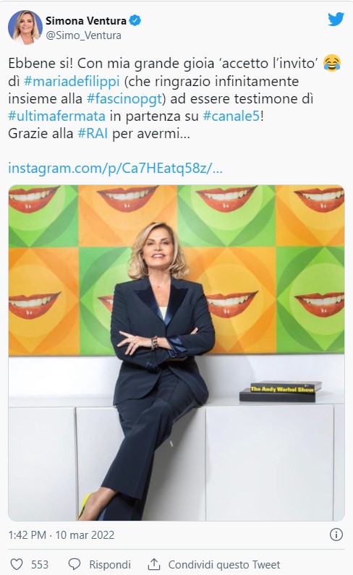Open the #canale5 hashtag
Image resolution: width=353 pixels, height=575 pixels.
(231, 116)
